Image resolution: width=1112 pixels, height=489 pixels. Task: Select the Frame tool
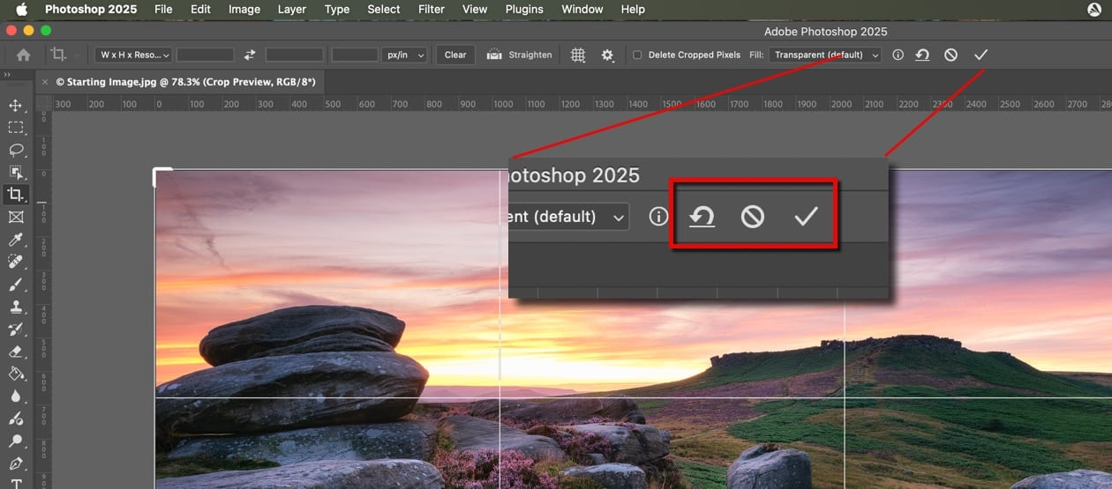point(16,217)
